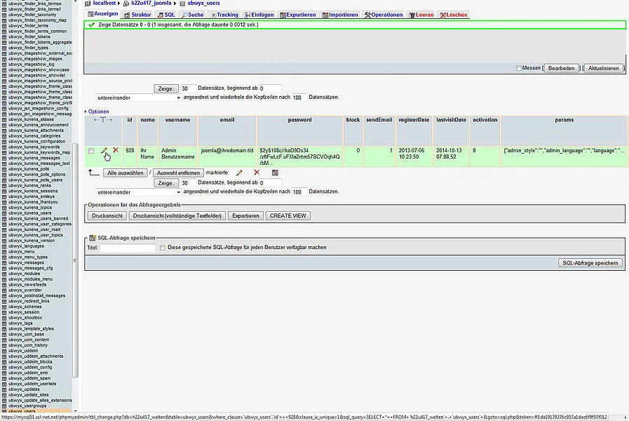Screen dimensions: 629x421
Task: Click the export icon next to 'markierte:'
Action: tap(275, 172)
